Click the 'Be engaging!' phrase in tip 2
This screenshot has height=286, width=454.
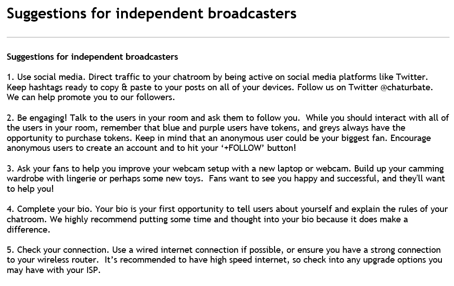[42, 118]
